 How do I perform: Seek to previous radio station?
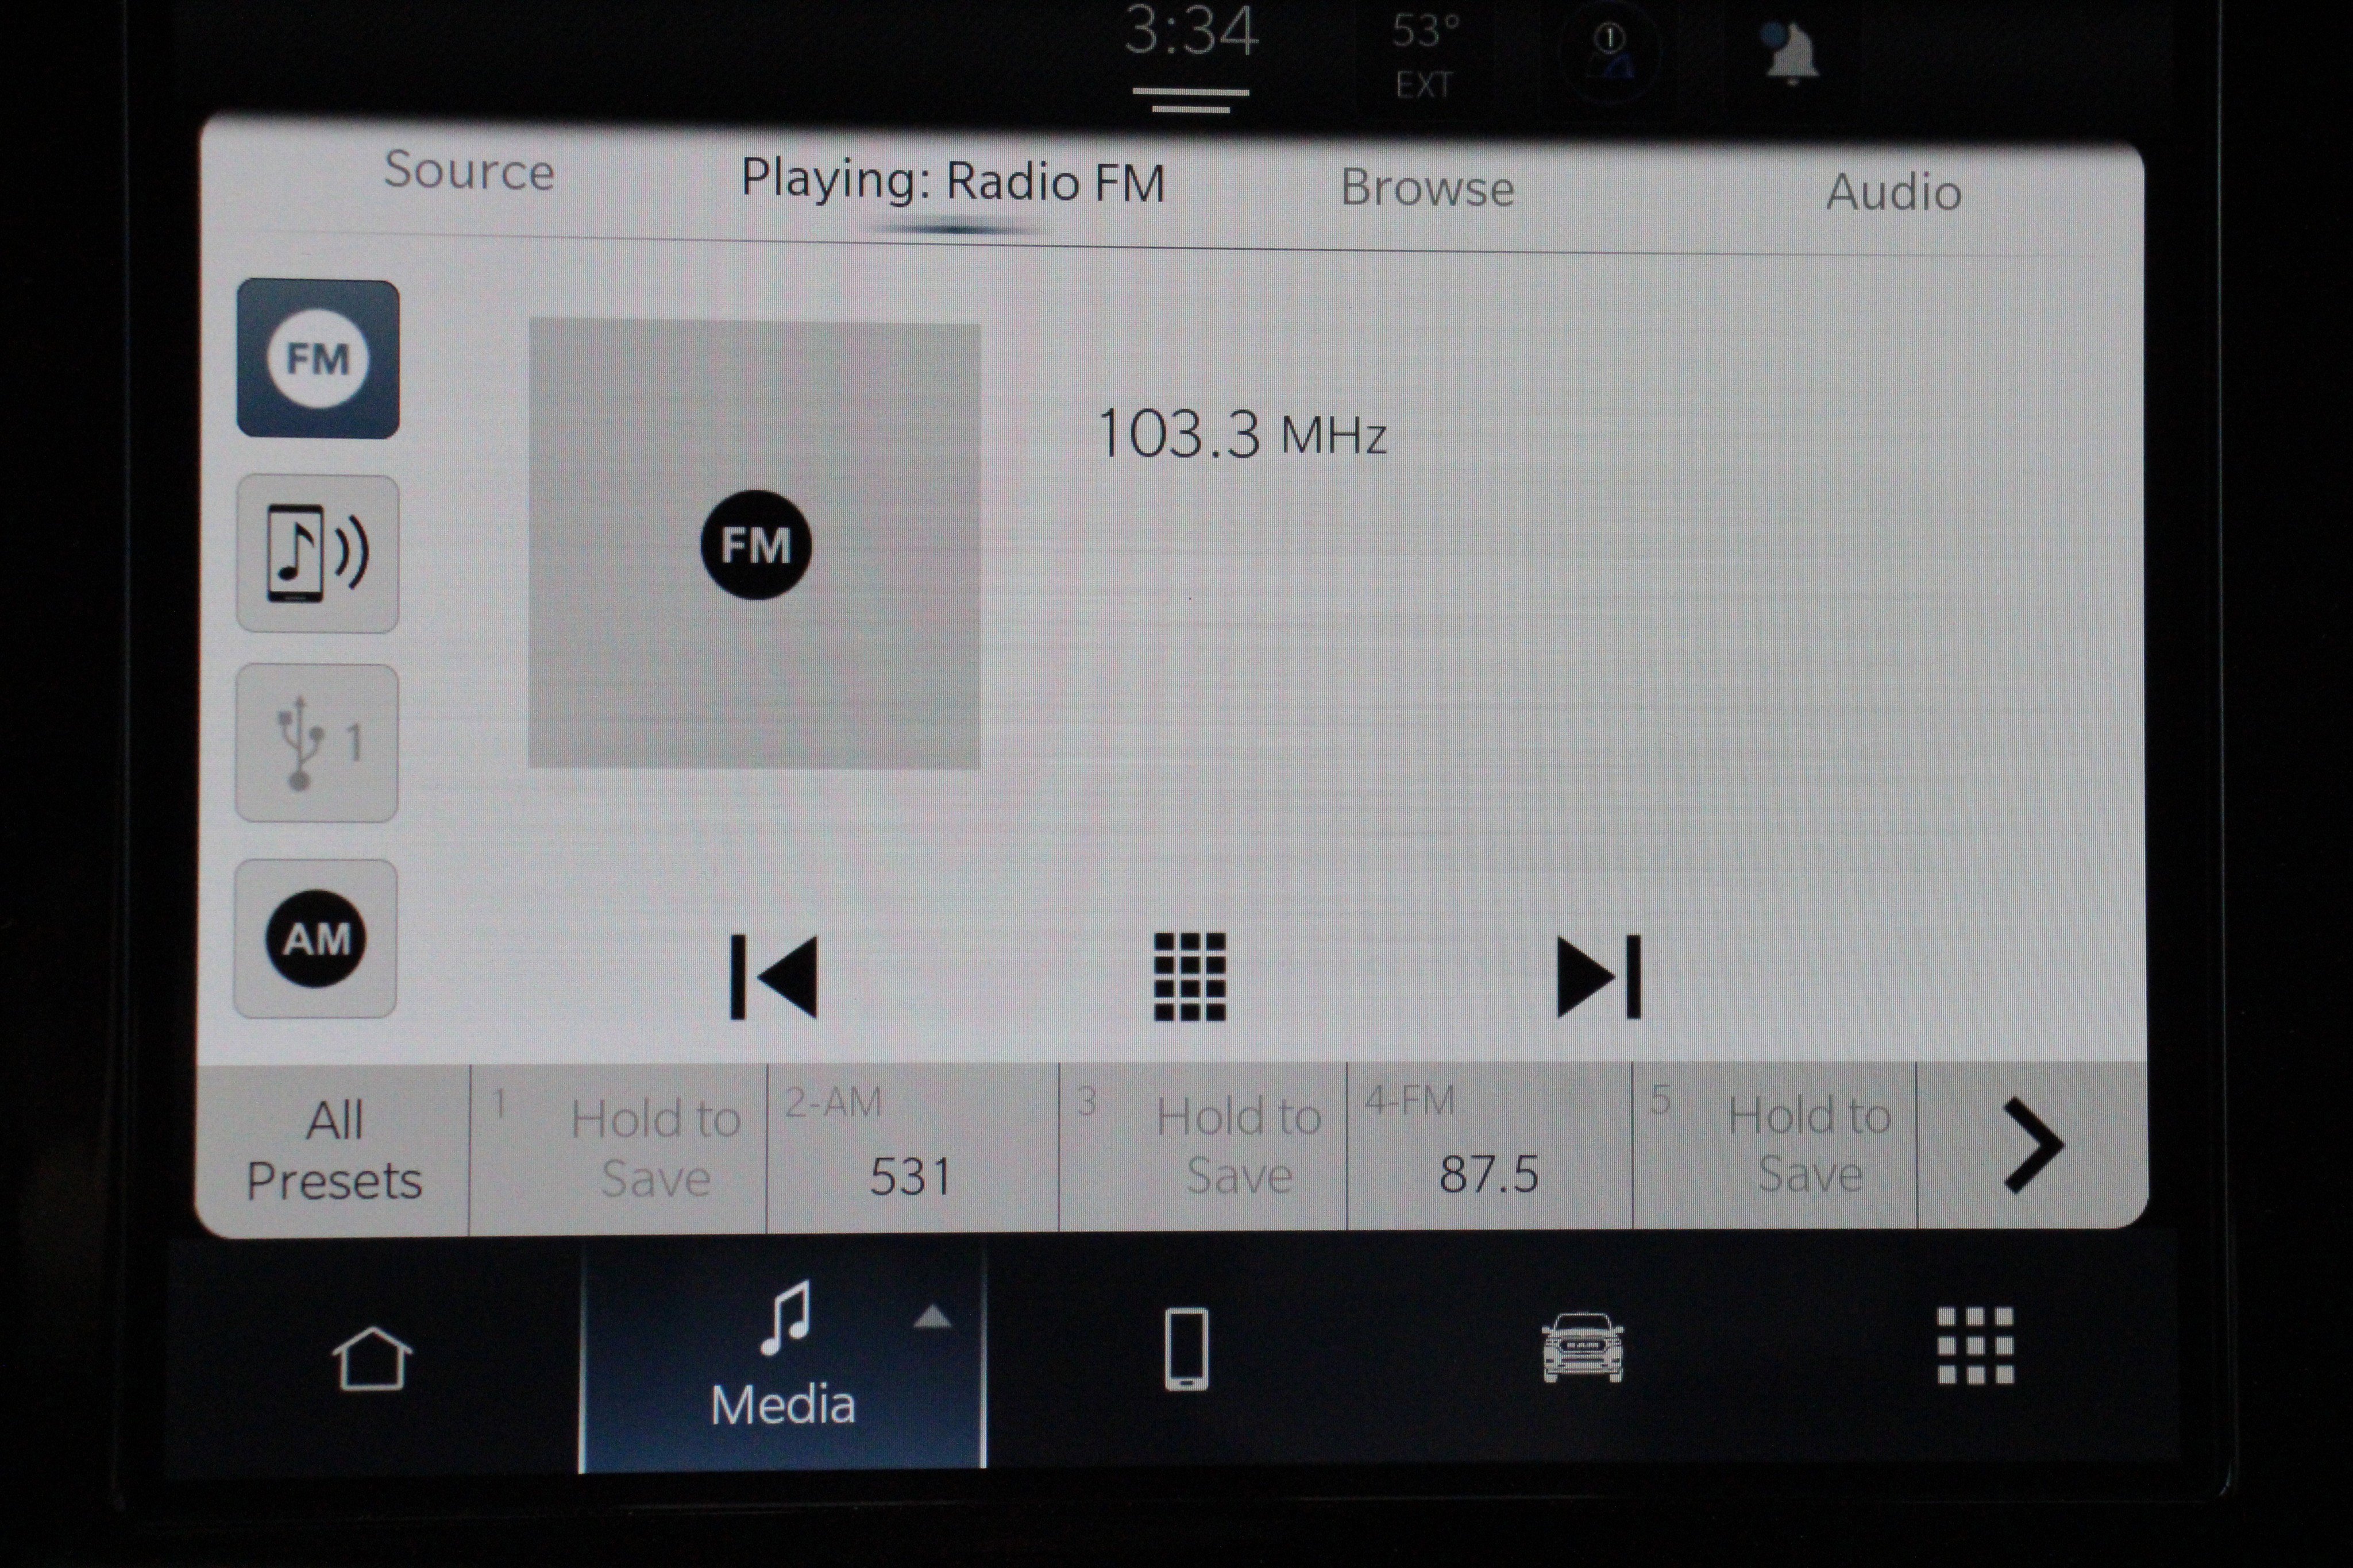pos(774,977)
